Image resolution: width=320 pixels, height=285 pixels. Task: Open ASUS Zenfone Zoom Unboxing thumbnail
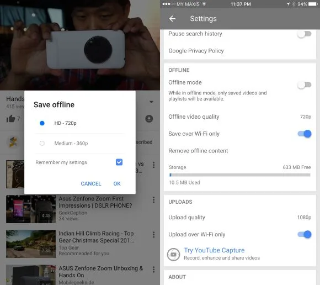(31, 275)
